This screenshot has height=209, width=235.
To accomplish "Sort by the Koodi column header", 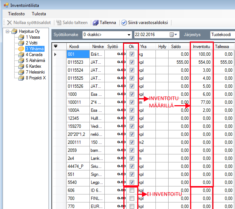I will 74,47.
